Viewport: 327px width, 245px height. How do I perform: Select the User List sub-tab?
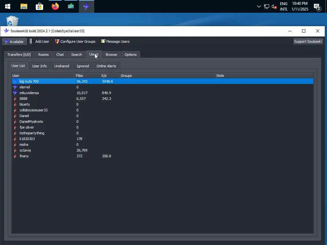18,66
